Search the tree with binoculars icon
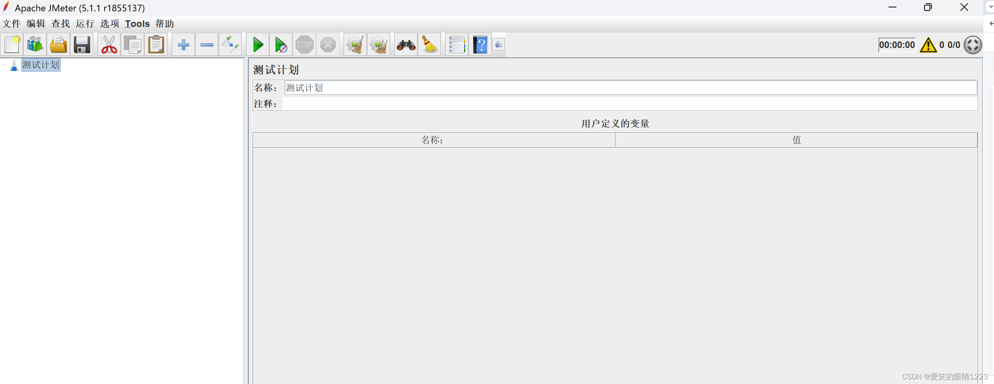The width and height of the screenshot is (994, 384). point(406,45)
